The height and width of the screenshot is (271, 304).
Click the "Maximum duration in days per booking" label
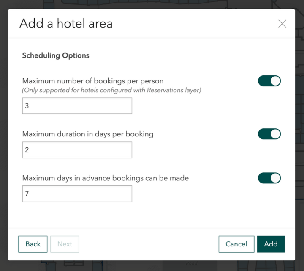(x=88, y=134)
